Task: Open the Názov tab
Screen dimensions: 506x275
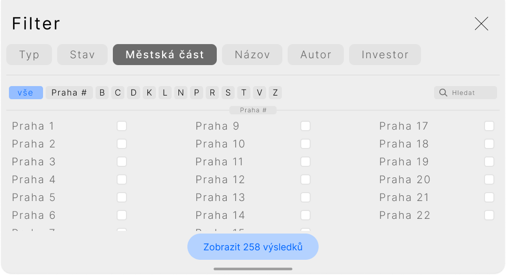Action: [252, 55]
